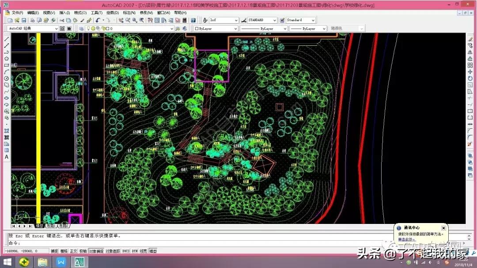Viewport: 477px width, 268px height.
Task: Open the layer list dropdown showing 0
Action: pos(130,29)
